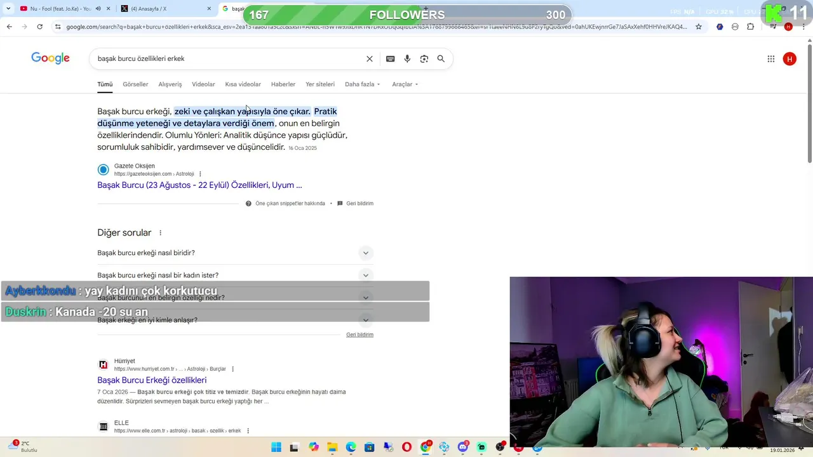Open the Başak Burcu Erkeği özellikleri link
The width and height of the screenshot is (813, 457).
coord(152,380)
